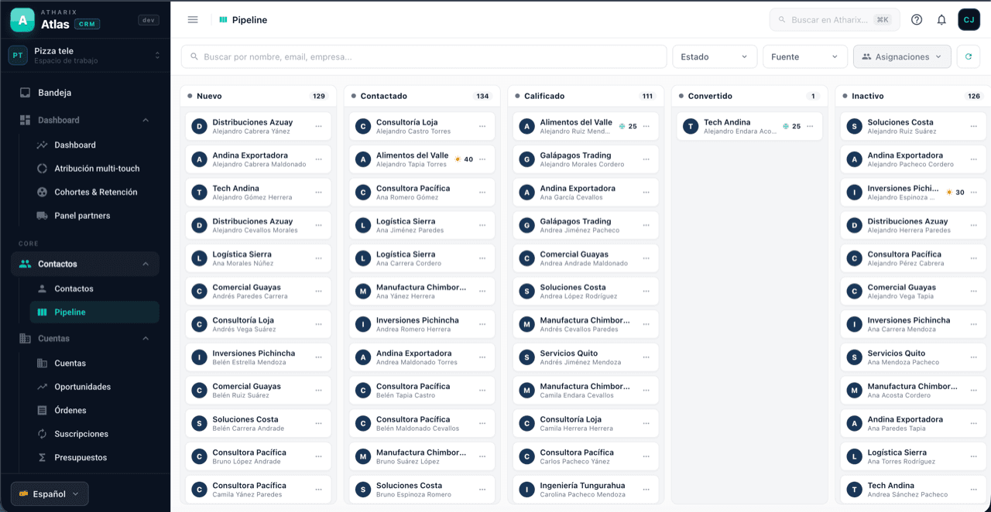Open Suscripciones in sidebar
The height and width of the screenshot is (512, 991).
tap(94, 434)
